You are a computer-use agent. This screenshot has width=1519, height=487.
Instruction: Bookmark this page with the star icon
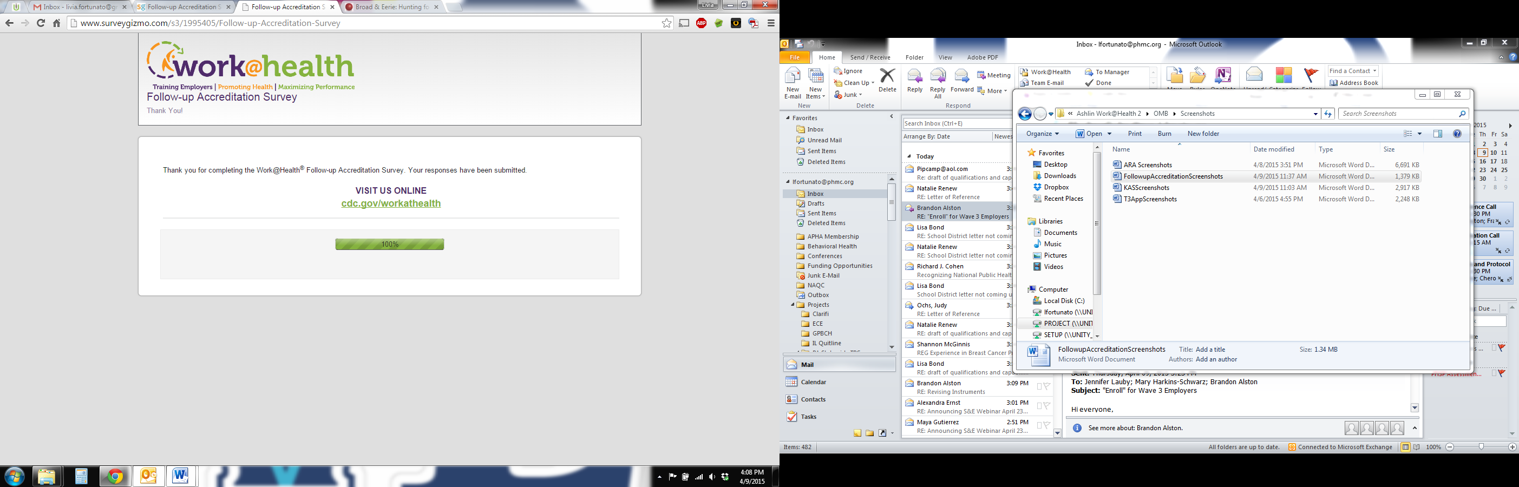666,23
